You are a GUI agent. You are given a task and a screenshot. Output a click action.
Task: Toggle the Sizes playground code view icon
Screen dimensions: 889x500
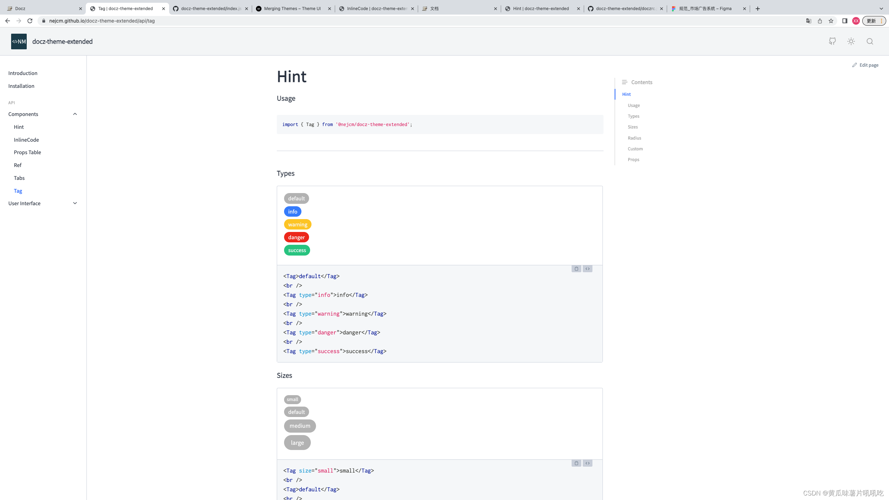pyautogui.click(x=587, y=463)
